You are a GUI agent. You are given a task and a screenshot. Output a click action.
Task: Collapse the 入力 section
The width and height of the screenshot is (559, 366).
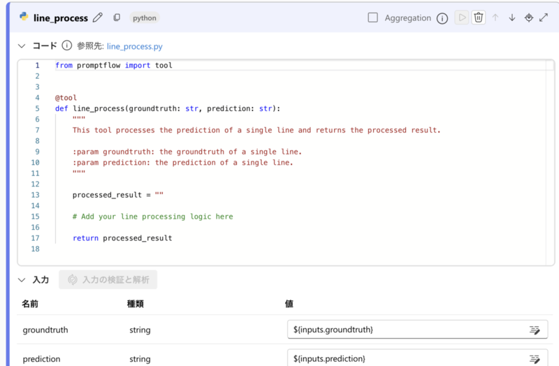point(22,280)
